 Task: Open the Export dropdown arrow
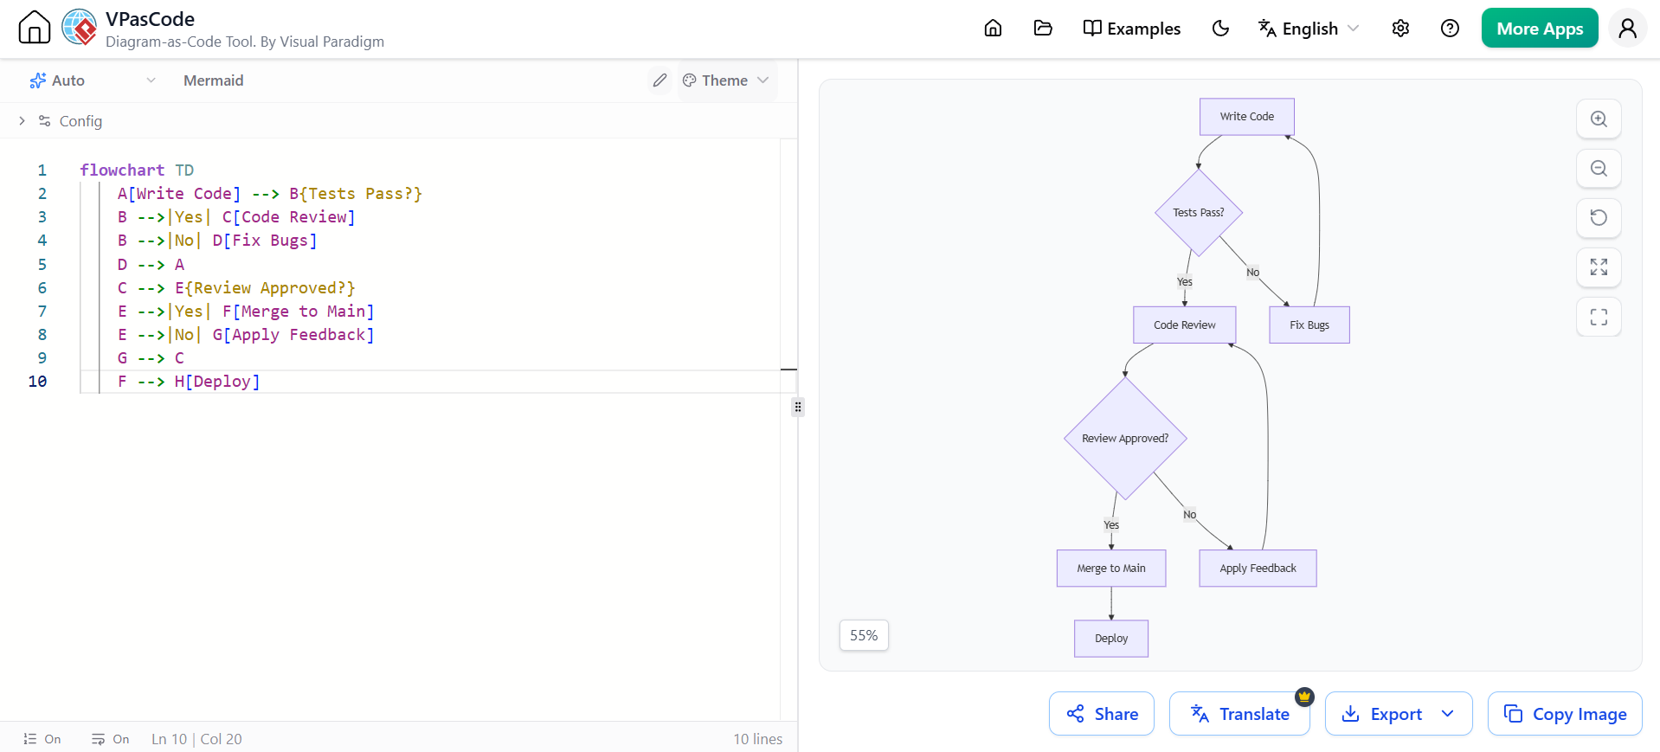pyautogui.click(x=1447, y=714)
